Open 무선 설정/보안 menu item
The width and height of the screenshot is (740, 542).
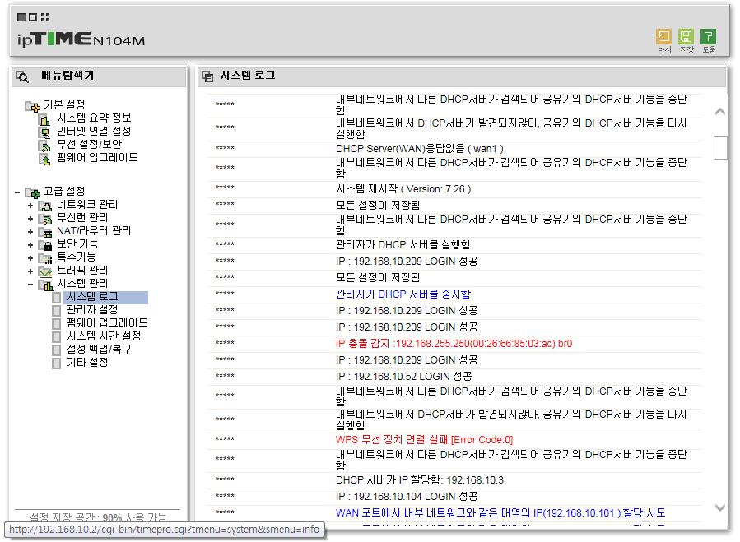(x=89, y=145)
